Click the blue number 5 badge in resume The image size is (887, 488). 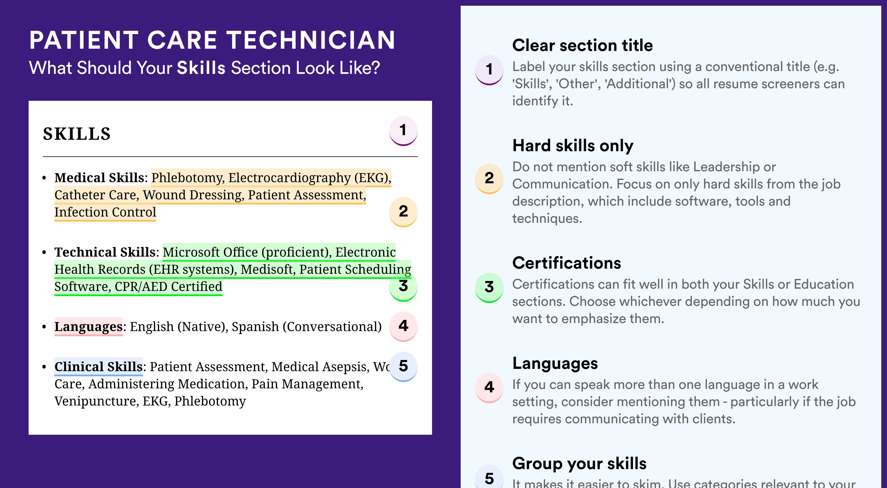[403, 367]
